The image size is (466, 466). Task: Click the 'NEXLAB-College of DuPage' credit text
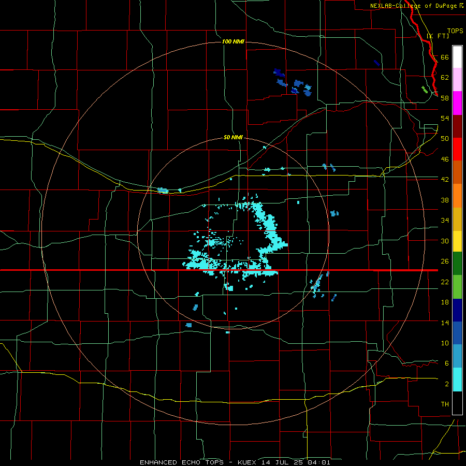(413, 6)
